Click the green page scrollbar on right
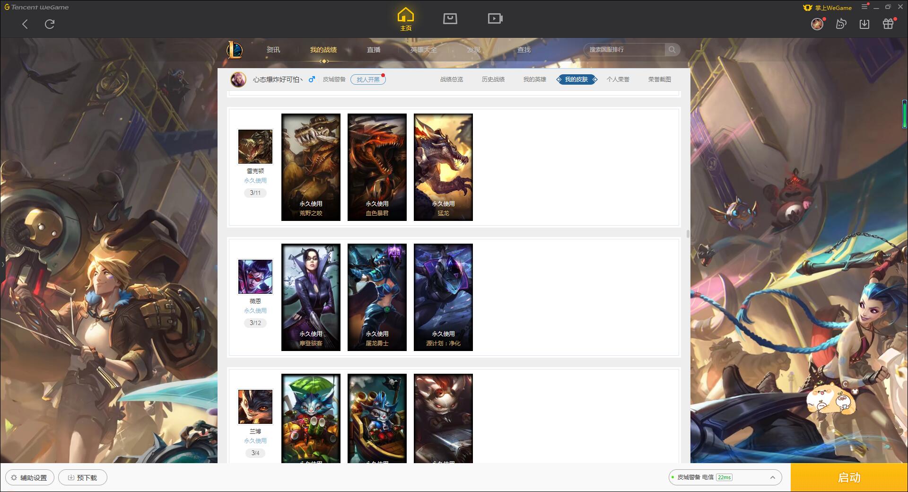The width and height of the screenshot is (908, 492). click(904, 114)
